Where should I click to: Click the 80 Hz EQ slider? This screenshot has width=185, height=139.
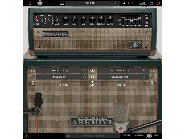point(123,18)
